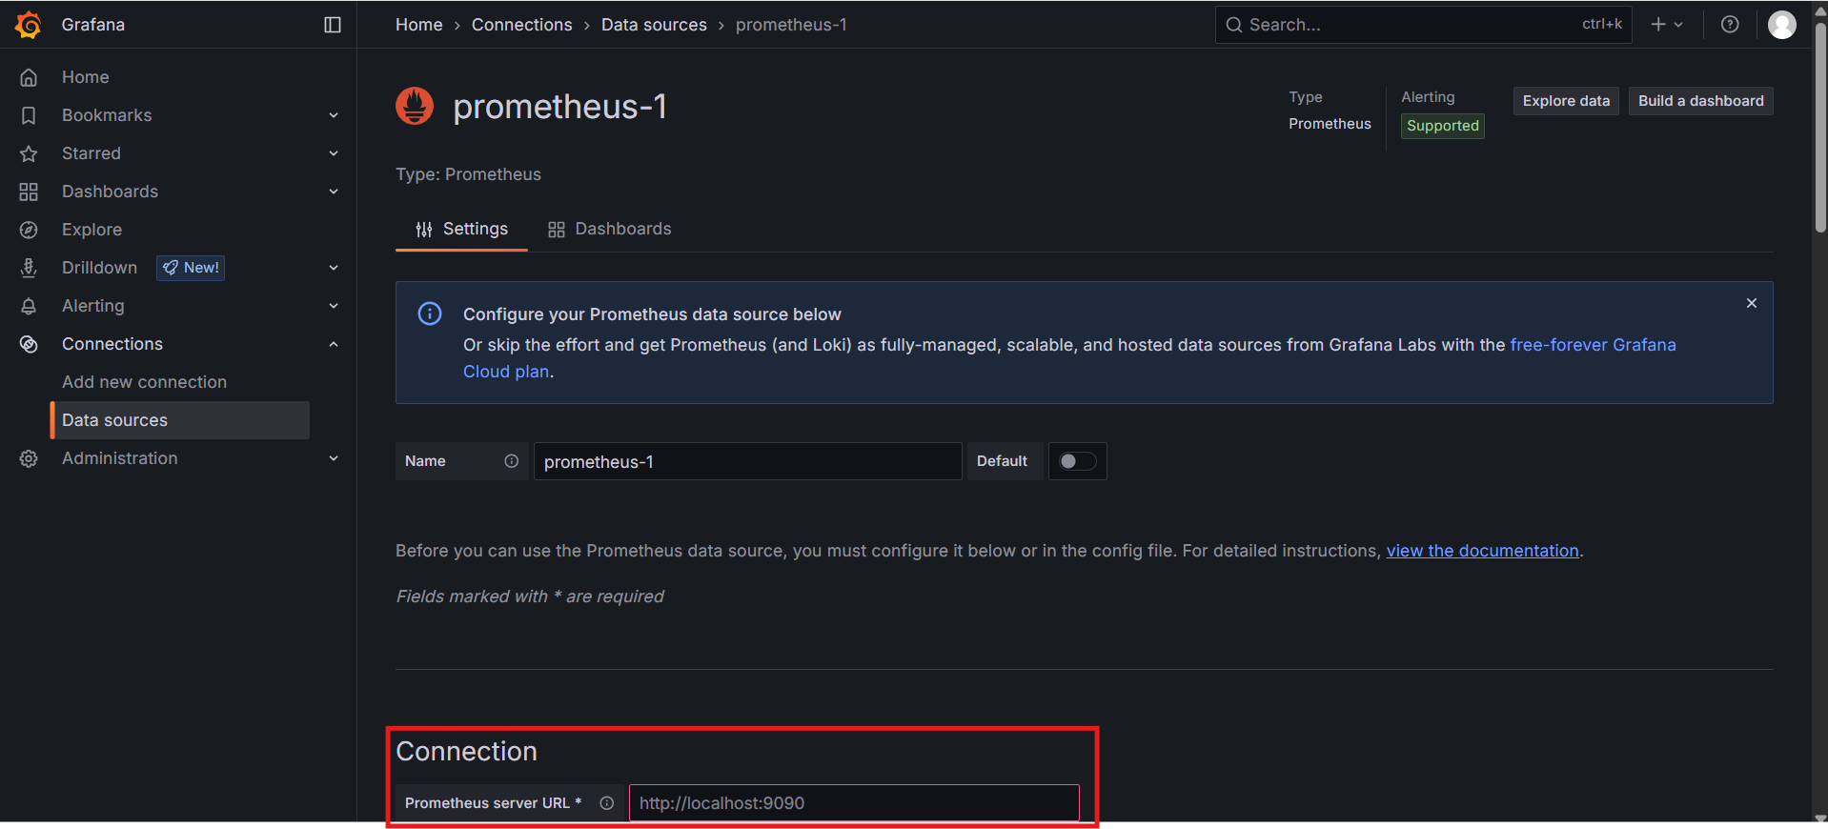Expand the Administration section chevron
Viewport: 1828px width, 829px height.
(334, 458)
